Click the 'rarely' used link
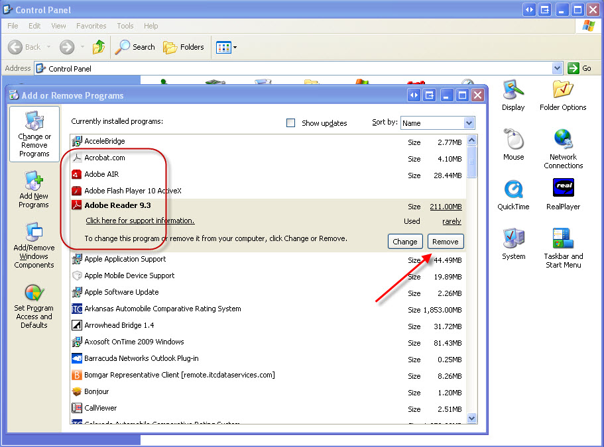The width and height of the screenshot is (604, 447). click(452, 221)
